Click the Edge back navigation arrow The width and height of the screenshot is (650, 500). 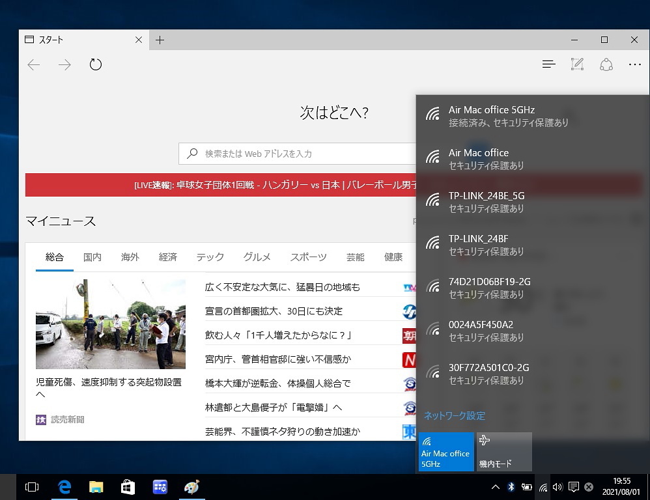pyautogui.click(x=34, y=64)
